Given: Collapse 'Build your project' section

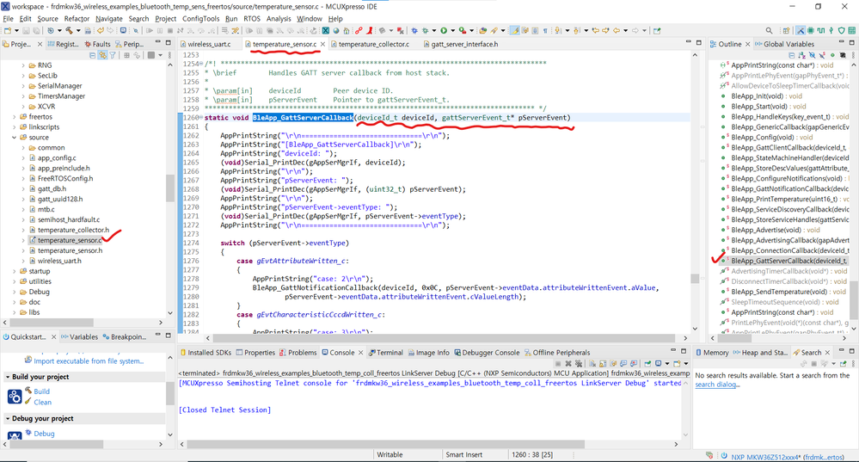Looking at the screenshot, I should [x=8, y=377].
